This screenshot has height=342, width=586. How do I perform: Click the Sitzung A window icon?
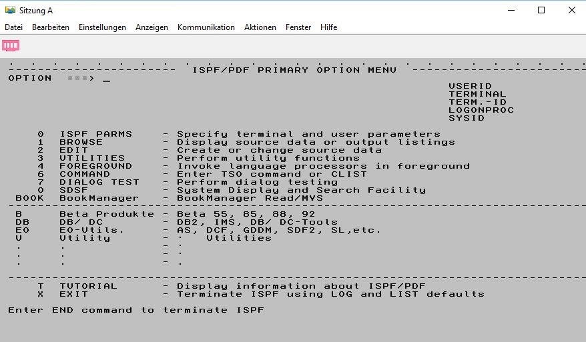tap(10, 10)
